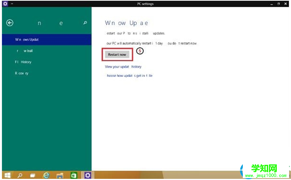Click the Windows Update page heading
291x180 pixels.
(x=127, y=23)
